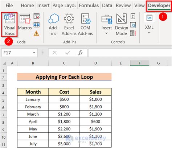Switch to the Review tab
Screen dimensions: 172x148
point(123,5)
